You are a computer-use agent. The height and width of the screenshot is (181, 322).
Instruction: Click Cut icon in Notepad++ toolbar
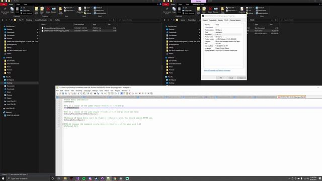[x=78, y=94]
